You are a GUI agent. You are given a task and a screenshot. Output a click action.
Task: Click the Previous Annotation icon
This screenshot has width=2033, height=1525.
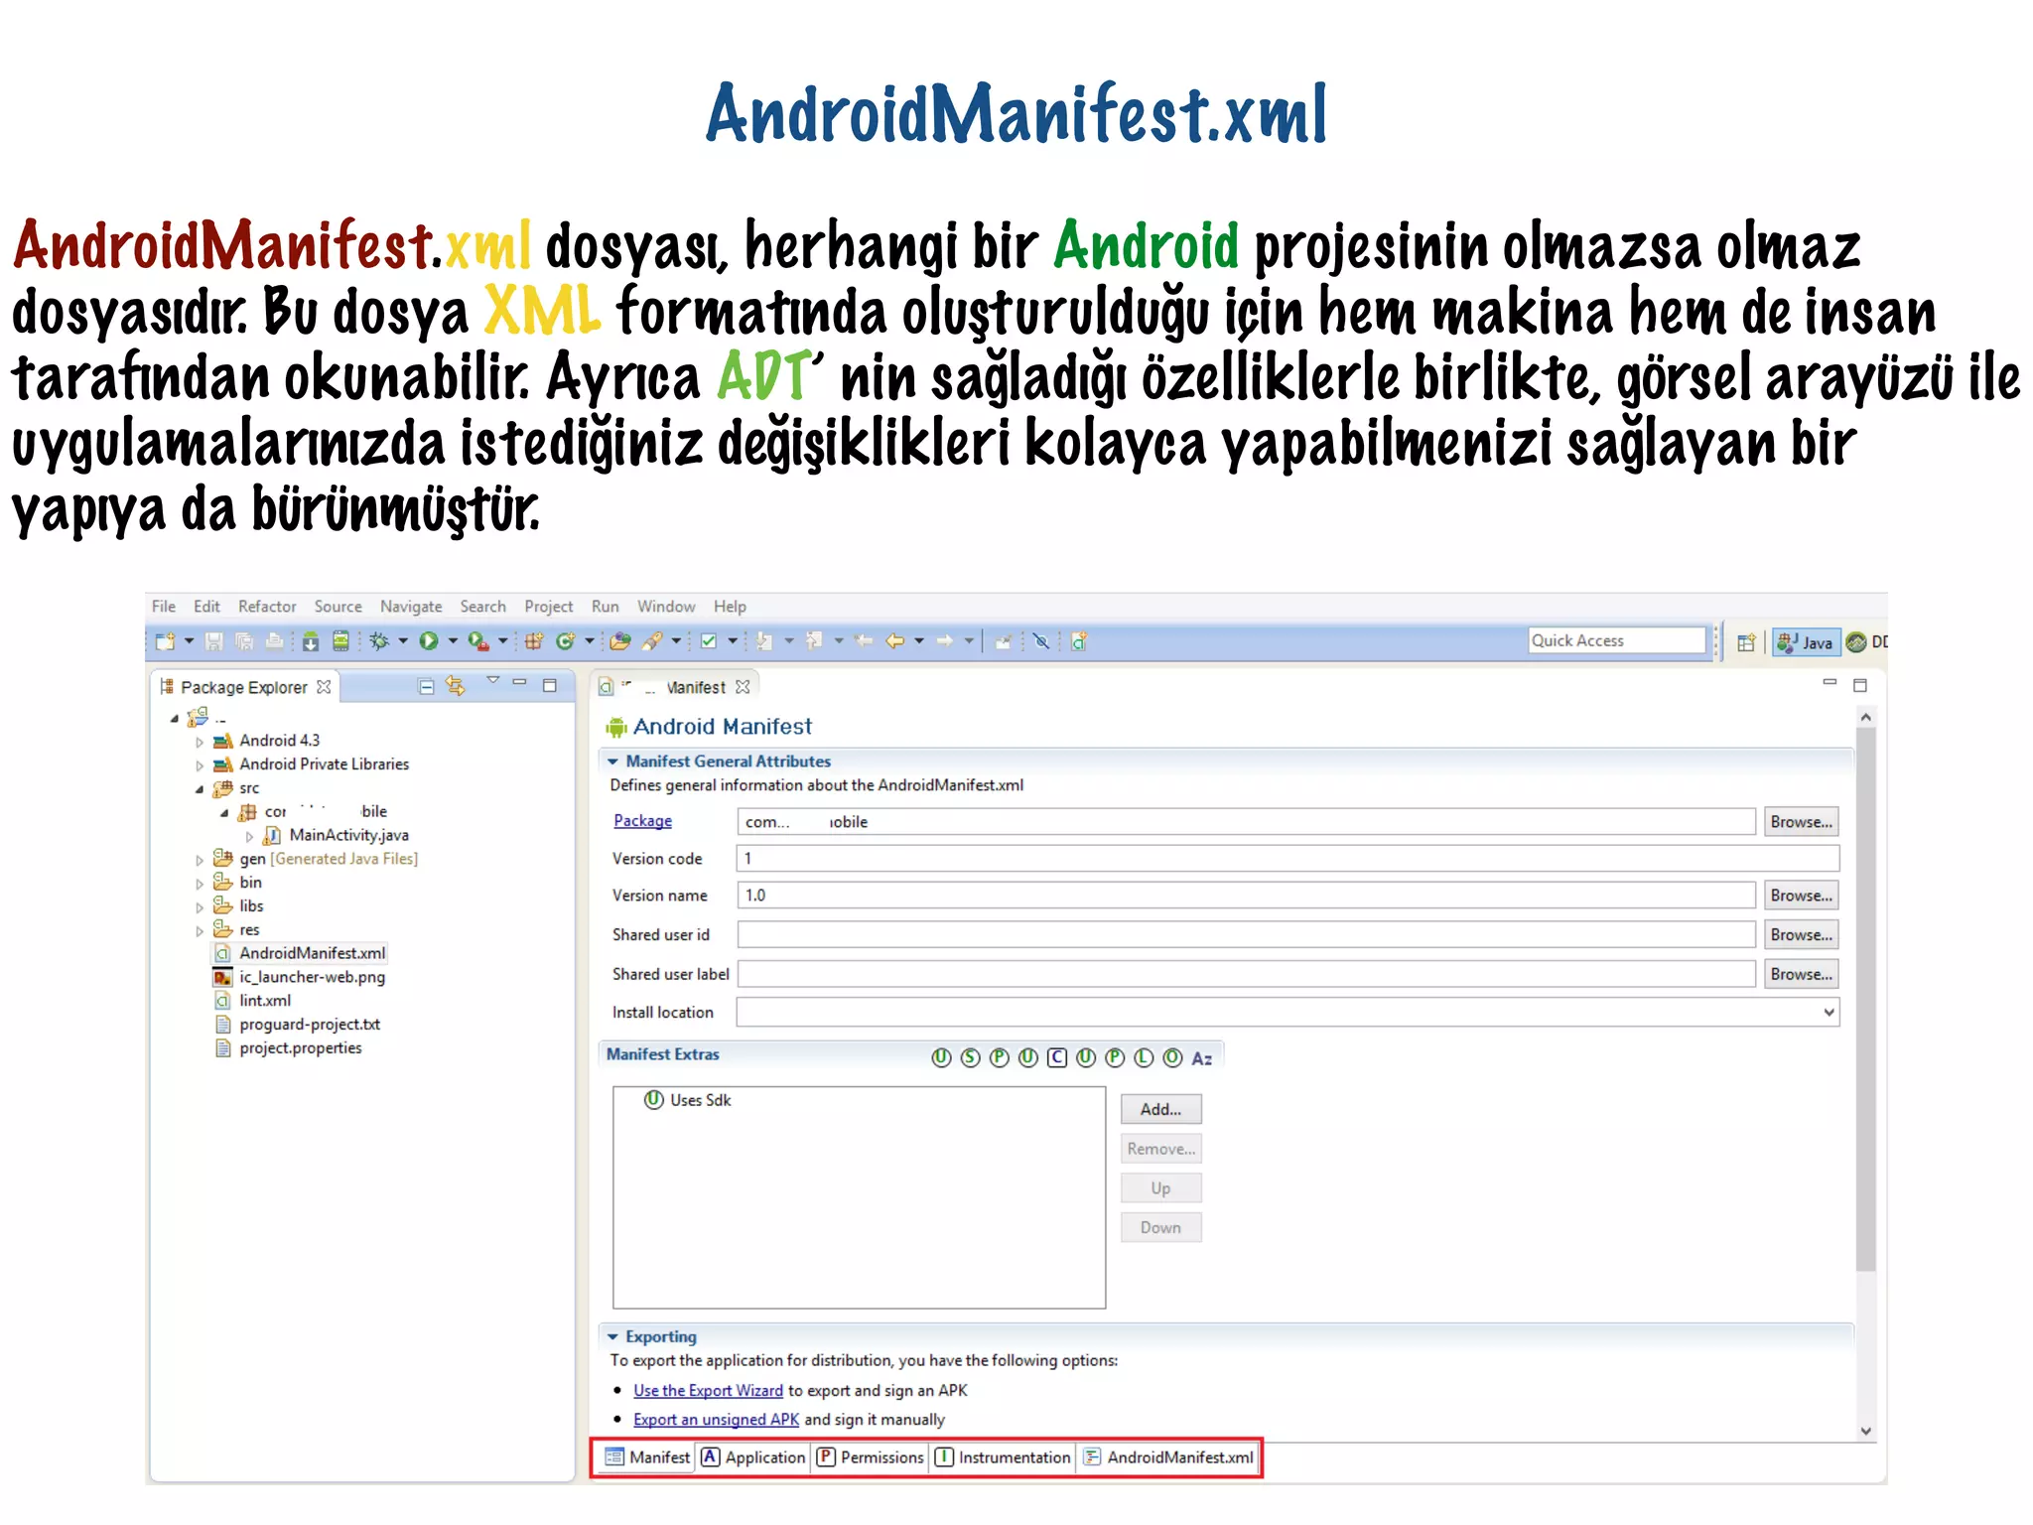[x=814, y=641]
